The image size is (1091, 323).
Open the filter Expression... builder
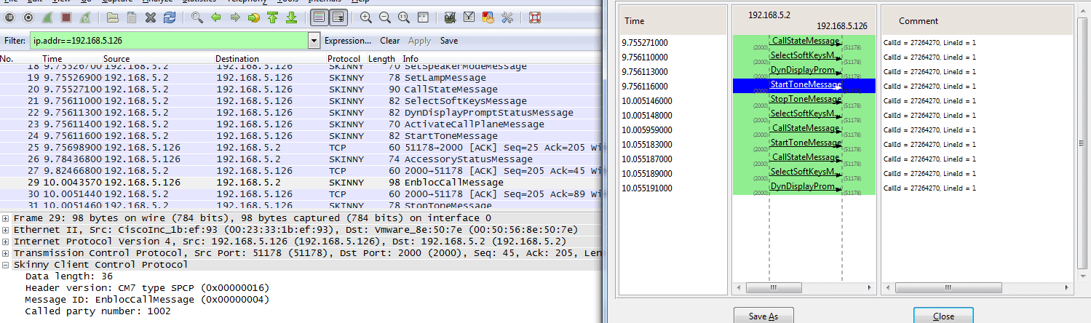pyautogui.click(x=348, y=41)
